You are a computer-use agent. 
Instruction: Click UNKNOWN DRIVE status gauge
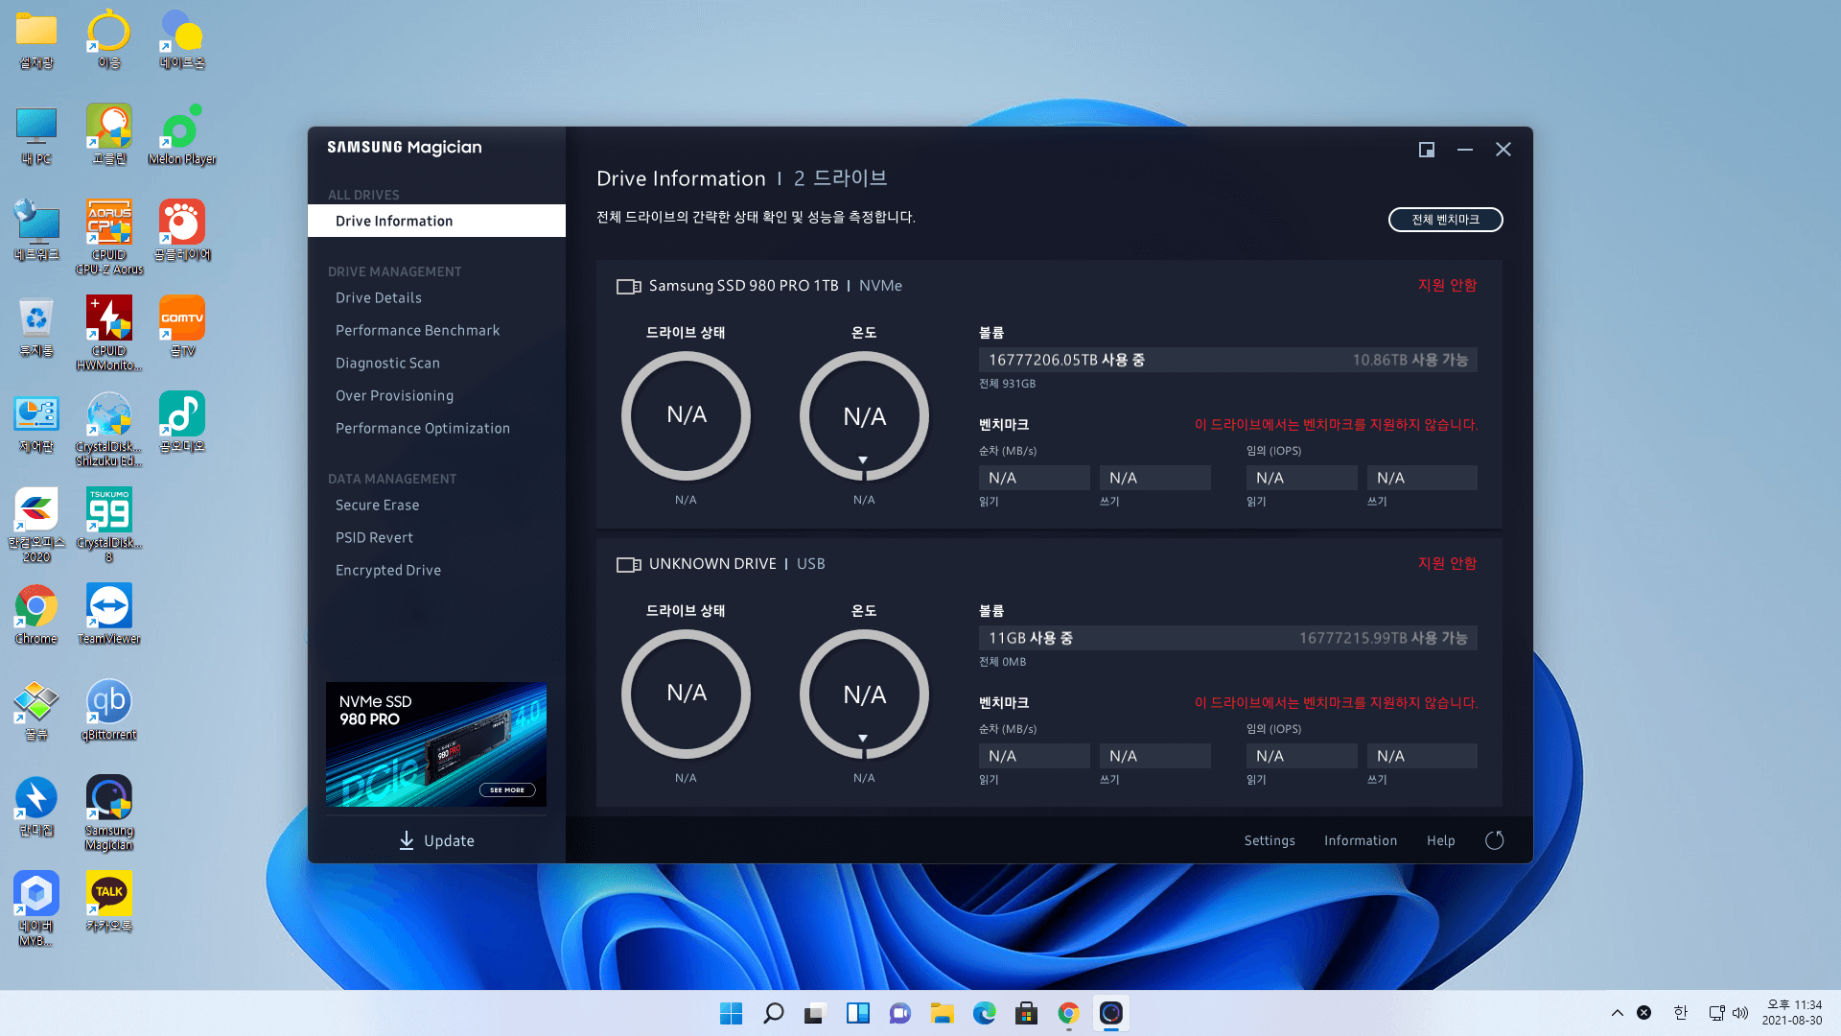(686, 694)
